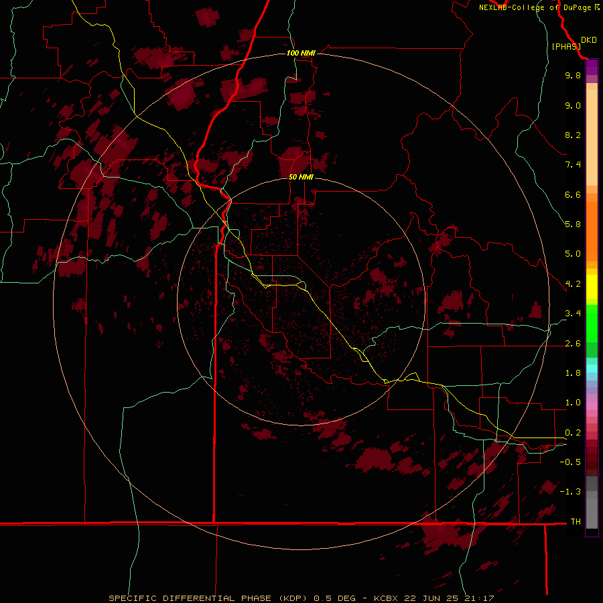The image size is (603, 603).
Task: Click the 3.4 value on the scale
Action: tap(573, 314)
